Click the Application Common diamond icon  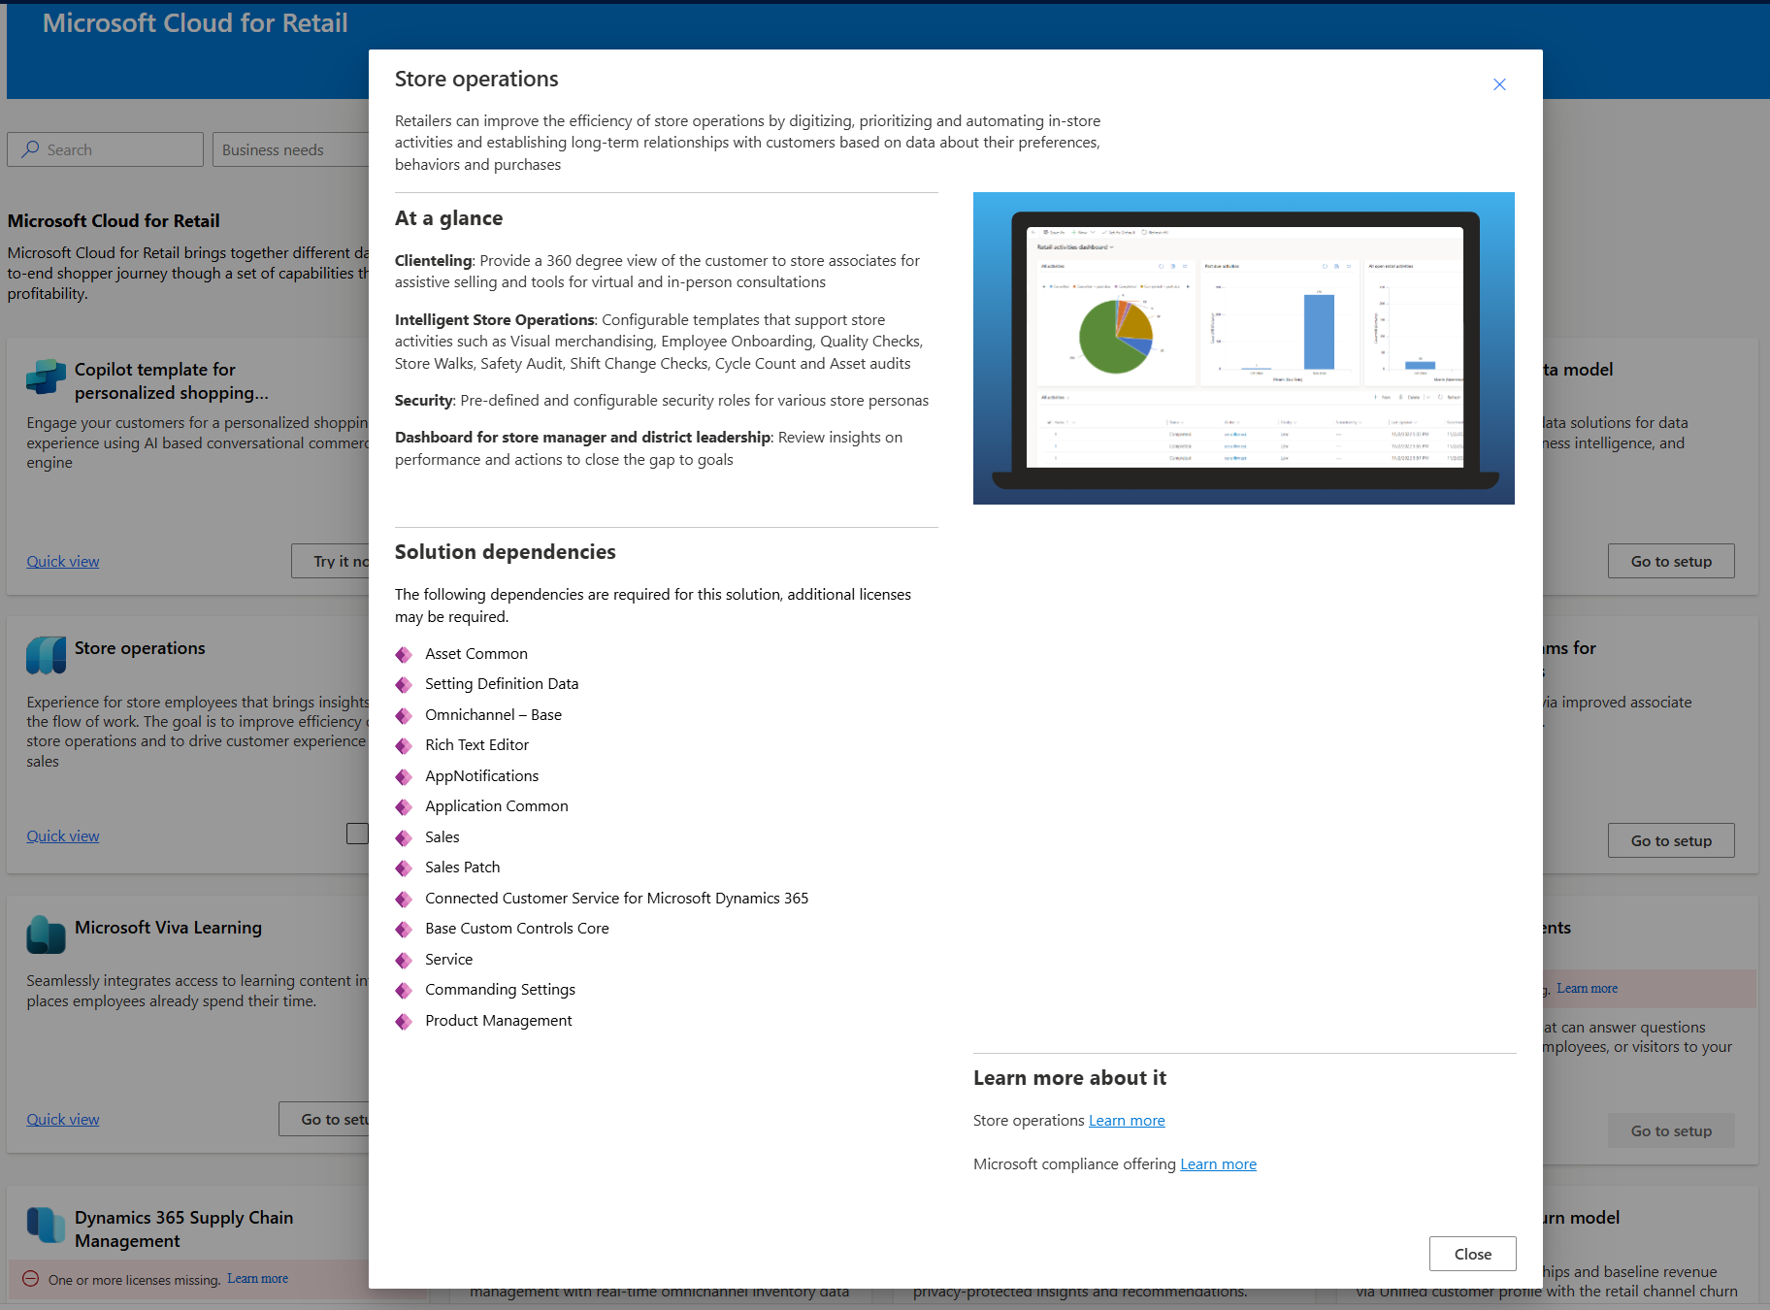coord(404,807)
